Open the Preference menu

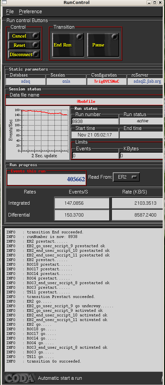(x=30, y=12)
